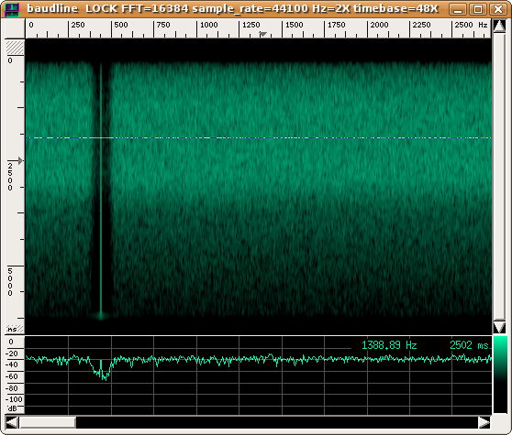Viewport: 512px width, 435px height.
Task: Click the vertical scrollbar up arrow
Action: point(499,26)
